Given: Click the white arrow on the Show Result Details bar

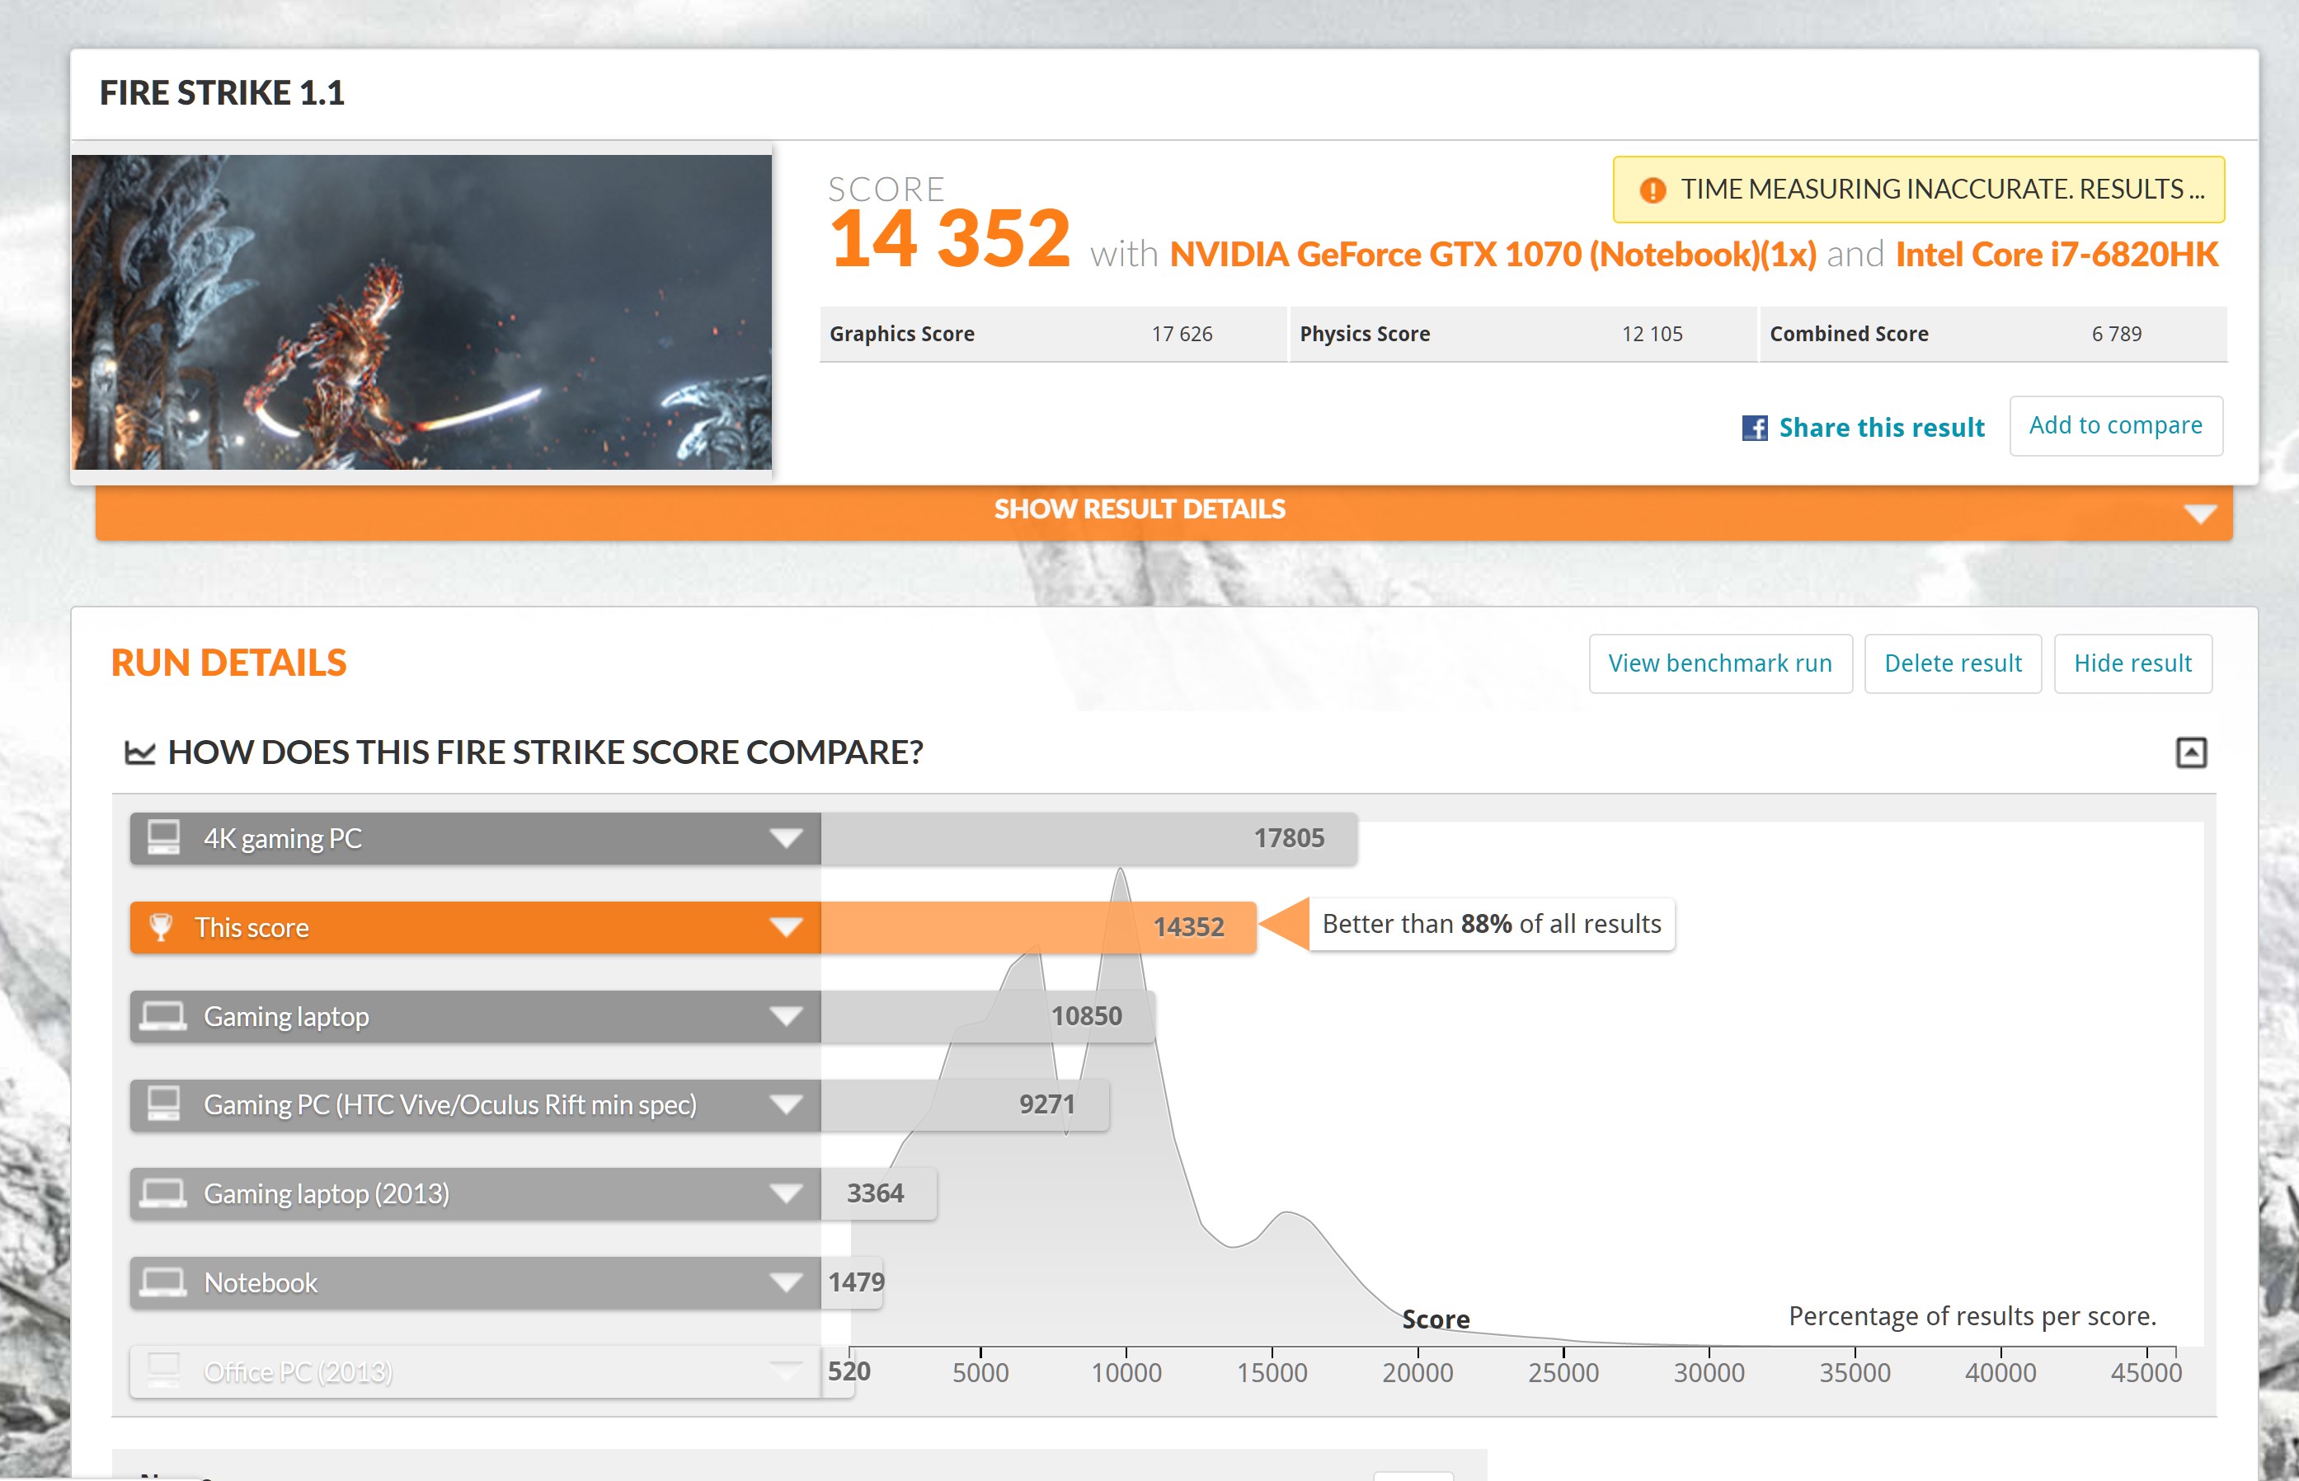Looking at the screenshot, I should (x=2199, y=513).
